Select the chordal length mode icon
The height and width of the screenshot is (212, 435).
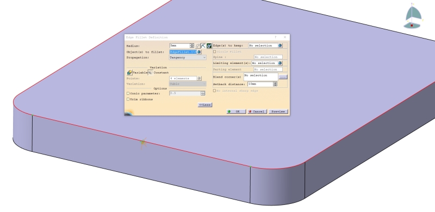pos(203,46)
